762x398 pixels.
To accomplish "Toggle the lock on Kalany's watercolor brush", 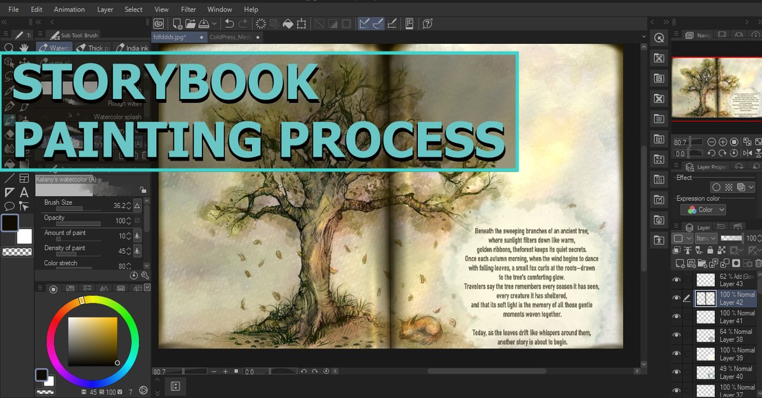I will click(x=143, y=189).
